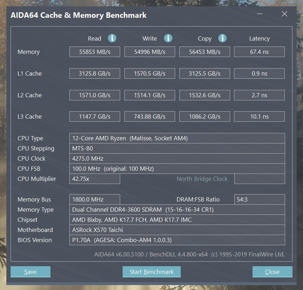
Task: Select the Memory Latency value 67.4 ns
Action: click(259, 52)
